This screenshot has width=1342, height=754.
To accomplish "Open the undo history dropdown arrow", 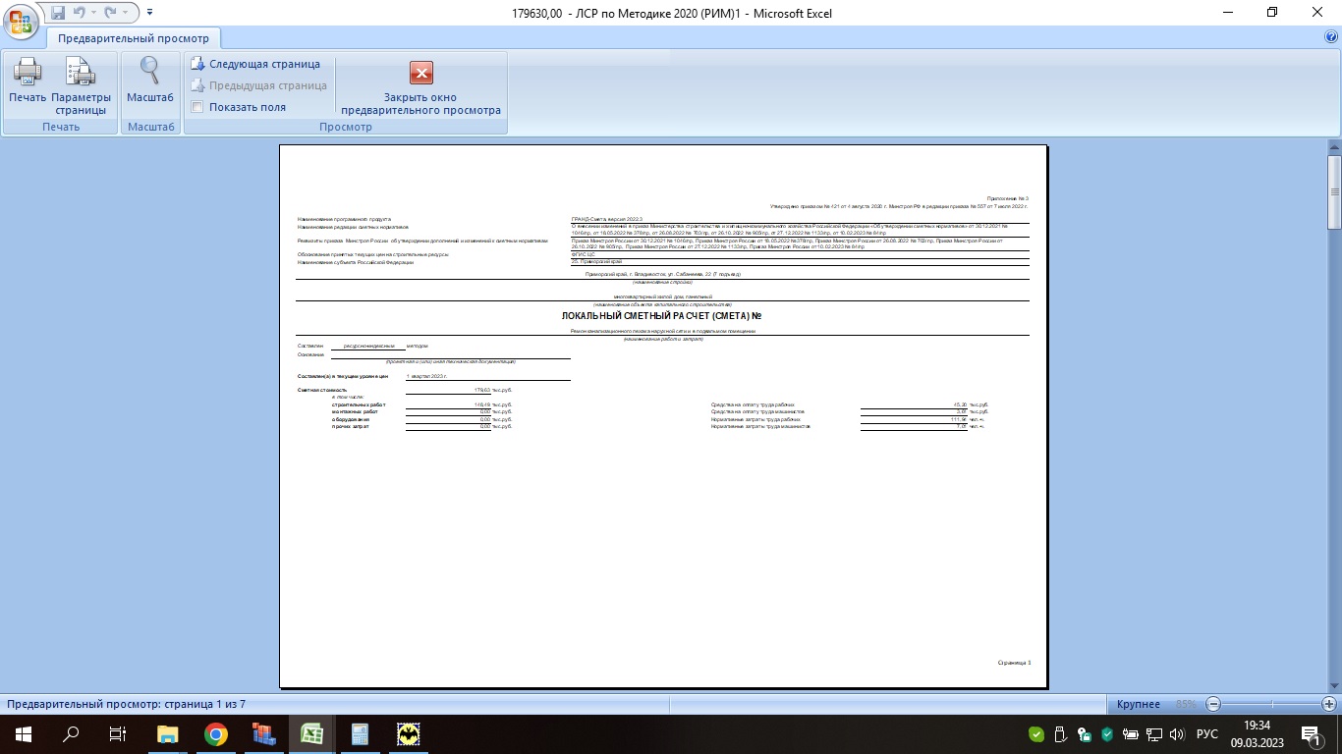I will (x=93, y=13).
